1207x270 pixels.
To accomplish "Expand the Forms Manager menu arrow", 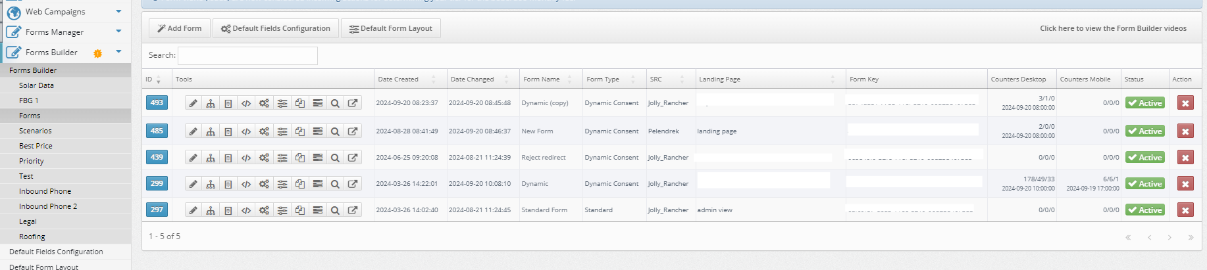I will [x=118, y=32].
